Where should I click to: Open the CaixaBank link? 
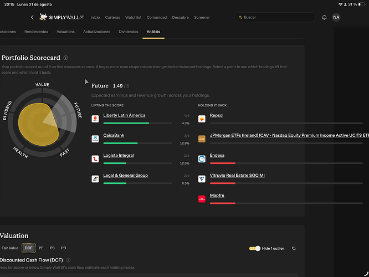tap(114, 135)
